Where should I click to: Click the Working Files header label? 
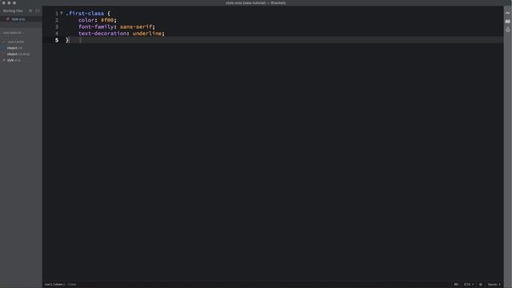(13, 10)
